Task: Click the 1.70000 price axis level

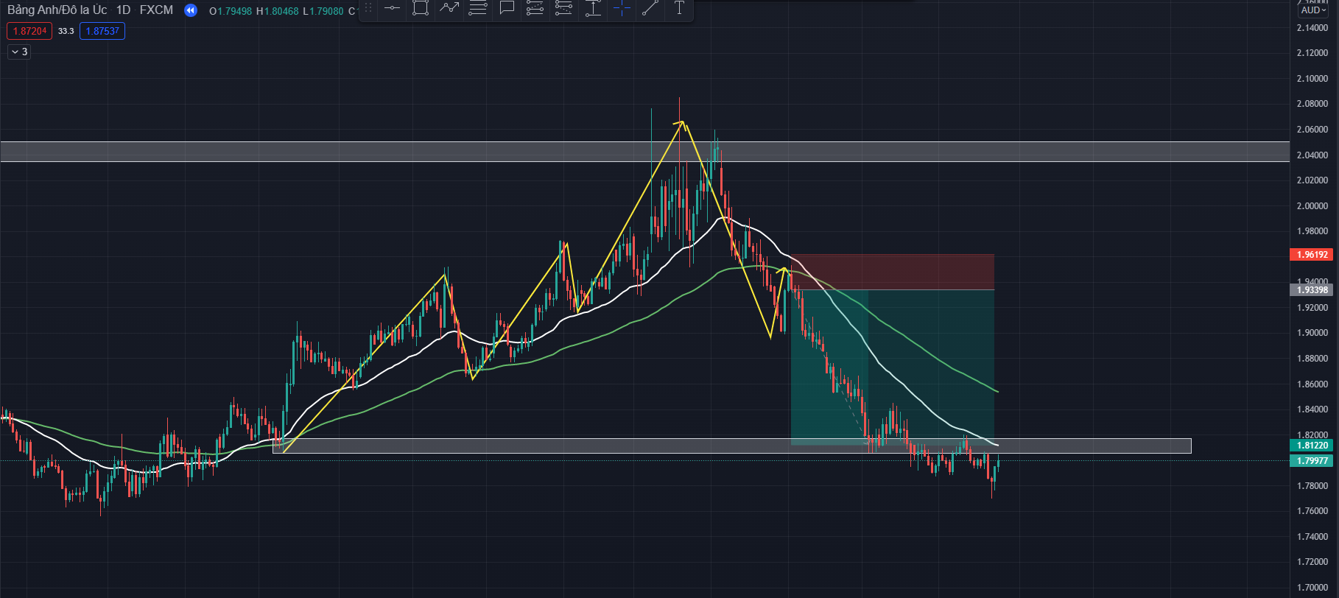Action: click(x=1312, y=588)
